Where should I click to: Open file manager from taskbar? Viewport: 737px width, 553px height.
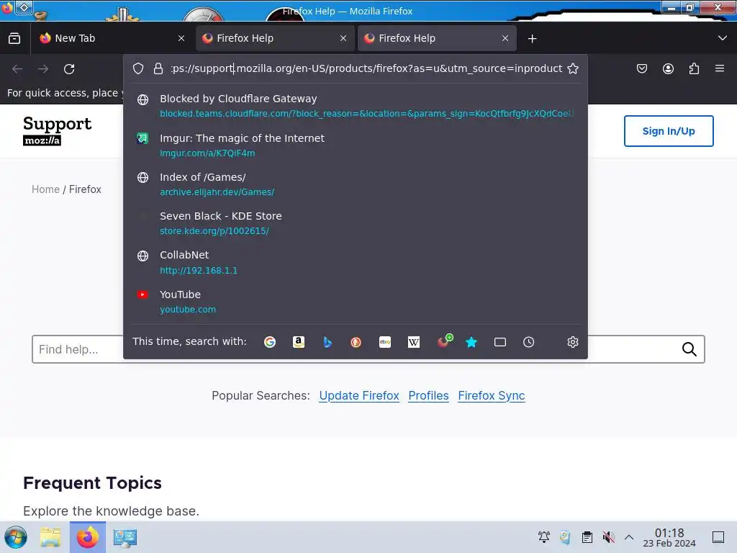[x=50, y=537]
